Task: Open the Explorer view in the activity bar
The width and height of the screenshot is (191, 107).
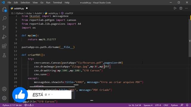Action: (x=4, y=10)
